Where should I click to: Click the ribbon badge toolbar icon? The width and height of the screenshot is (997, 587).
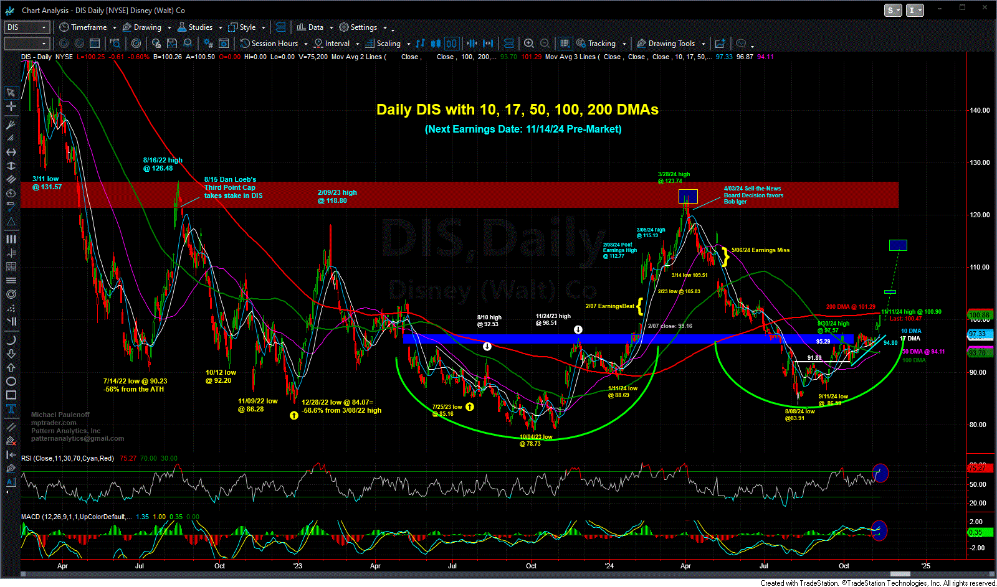click(187, 44)
